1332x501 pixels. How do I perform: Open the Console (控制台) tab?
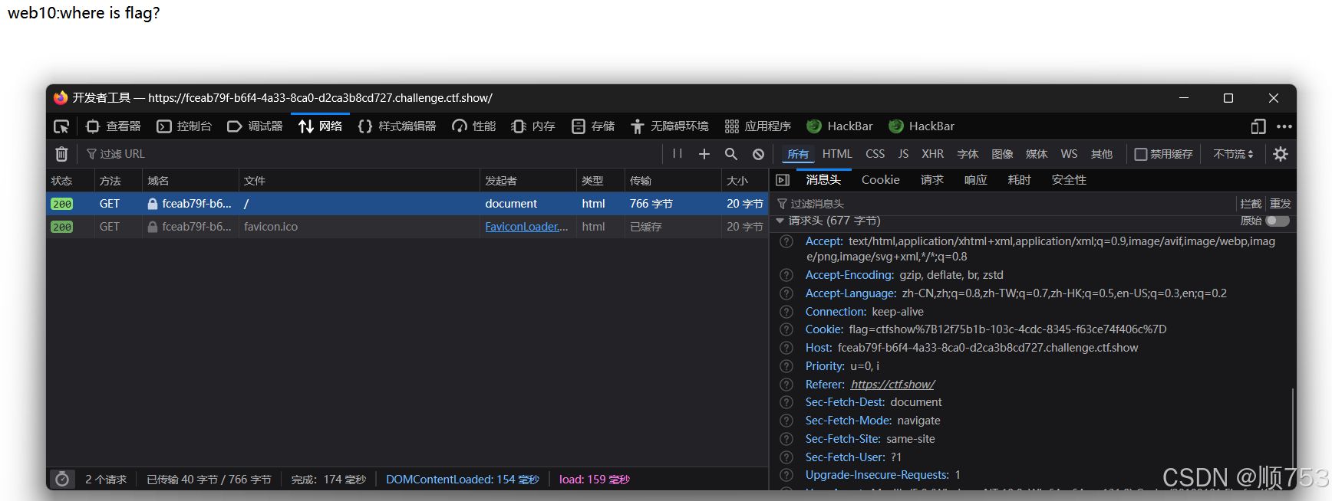pyautogui.click(x=184, y=126)
